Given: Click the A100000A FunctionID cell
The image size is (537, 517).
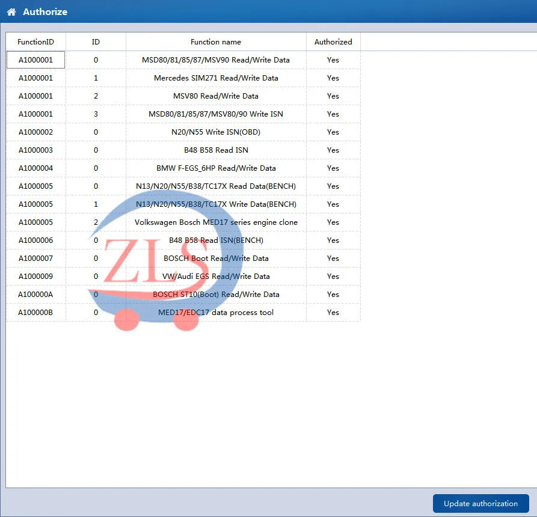Looking at the screenshot, I should [35, 295].
